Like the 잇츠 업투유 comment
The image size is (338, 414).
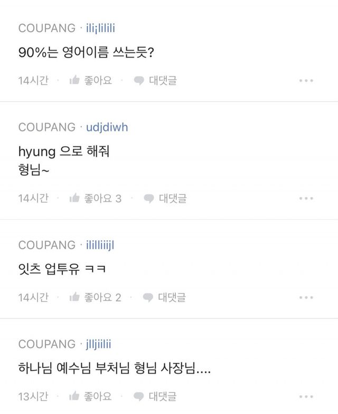pyautogui.click(x=74, y=297)
